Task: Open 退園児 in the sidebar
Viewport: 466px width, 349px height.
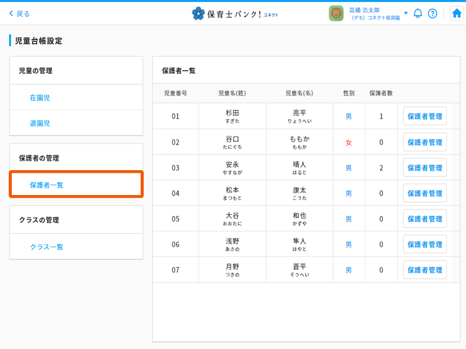Action: (40, 123)
